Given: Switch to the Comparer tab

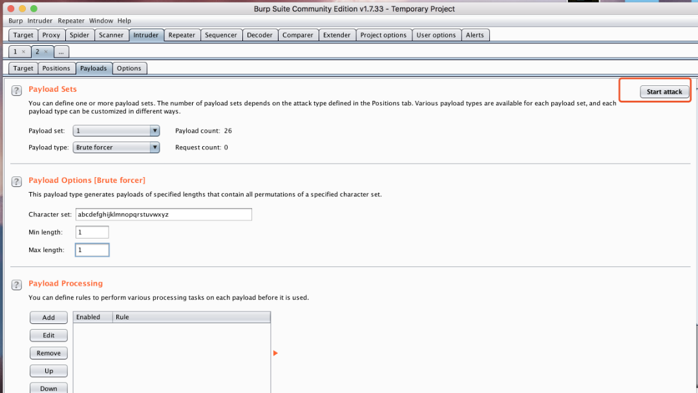Looking at the screenshot, I should 298,35.
